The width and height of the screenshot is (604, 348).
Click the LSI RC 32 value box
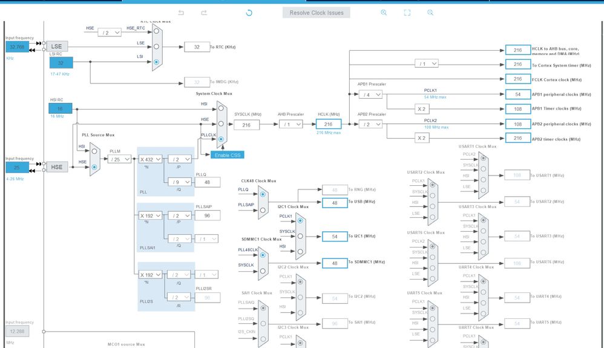(x=61, y=62)
